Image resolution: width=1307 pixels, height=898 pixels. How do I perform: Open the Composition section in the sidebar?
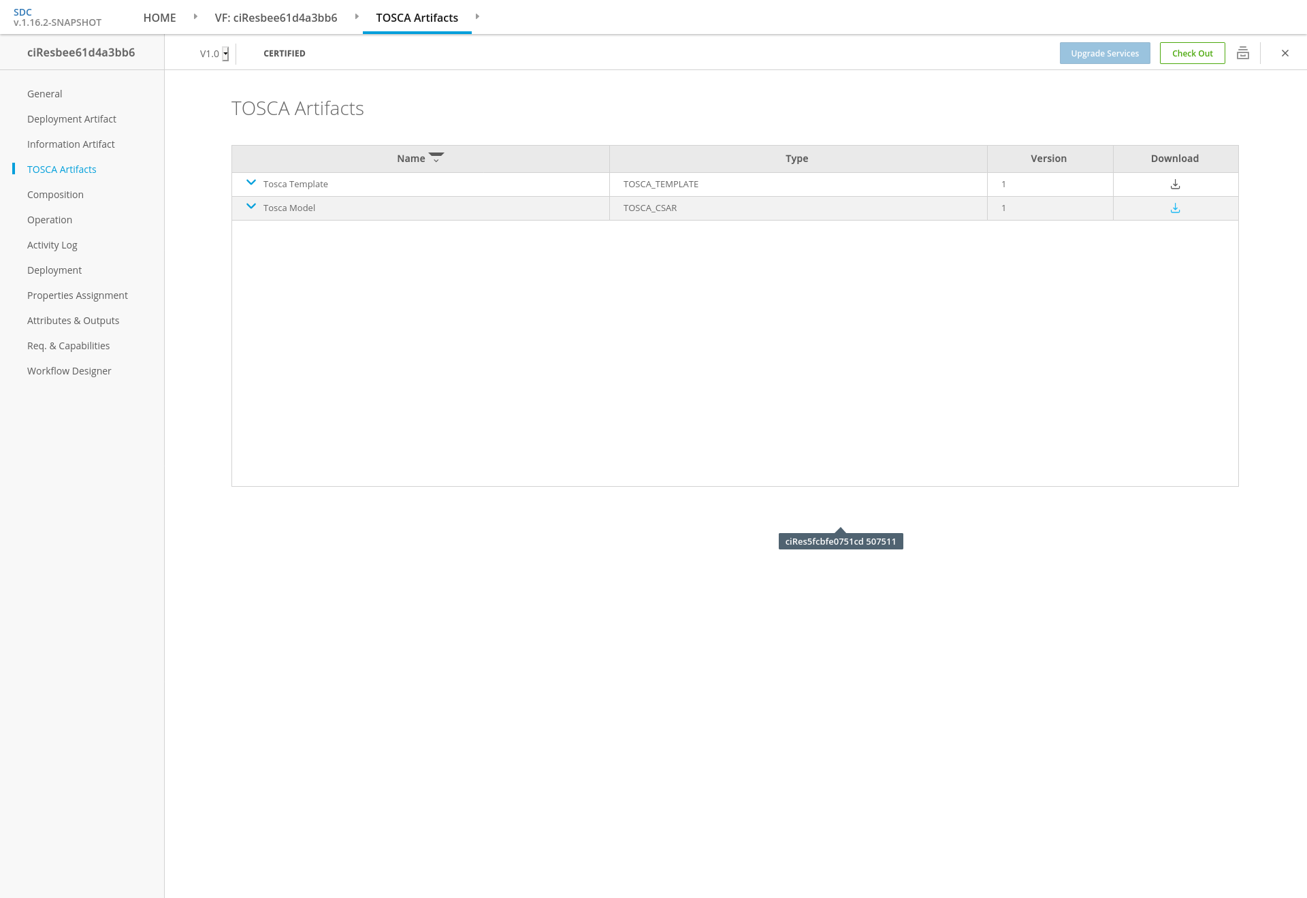point(55,195)
